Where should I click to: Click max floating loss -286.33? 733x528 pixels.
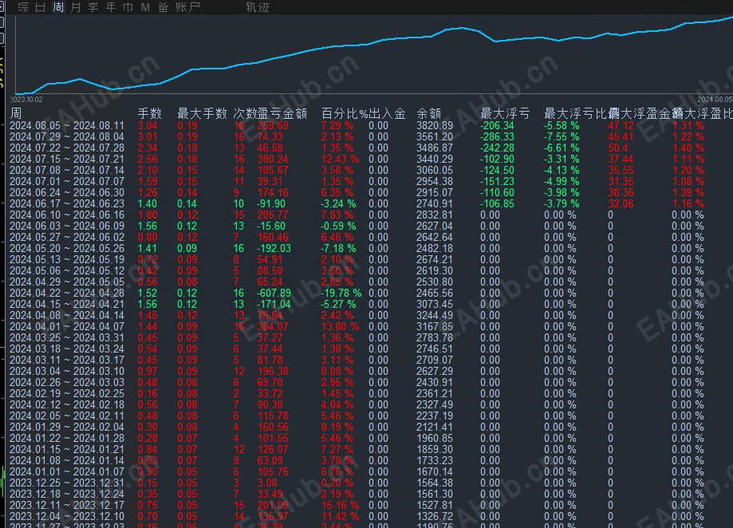tap(497, 137)
